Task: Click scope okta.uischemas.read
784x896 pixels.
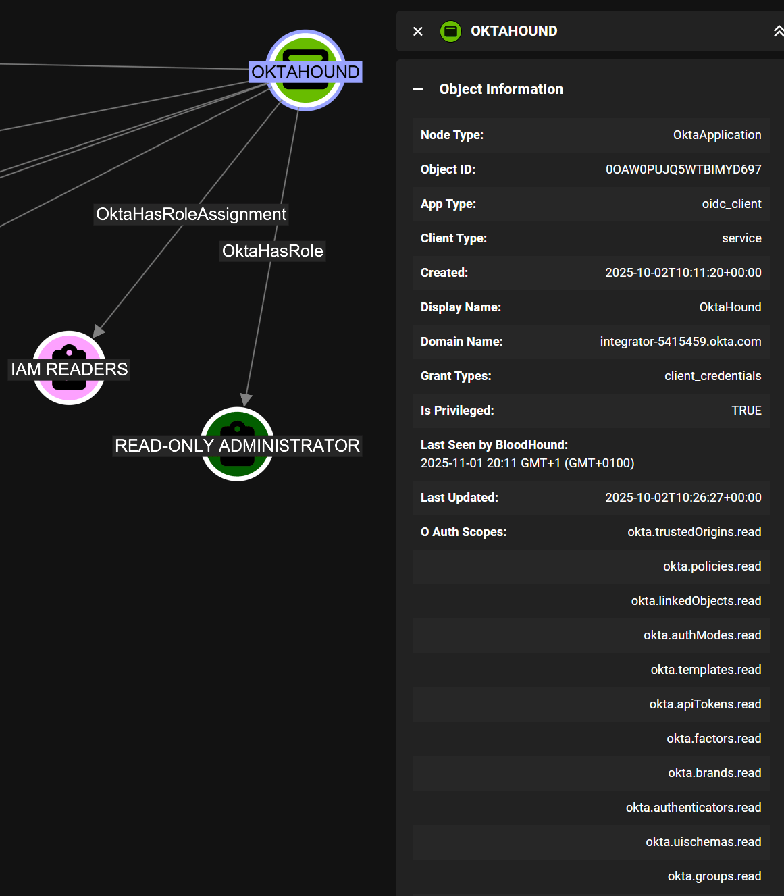Action: click(703, 842)
